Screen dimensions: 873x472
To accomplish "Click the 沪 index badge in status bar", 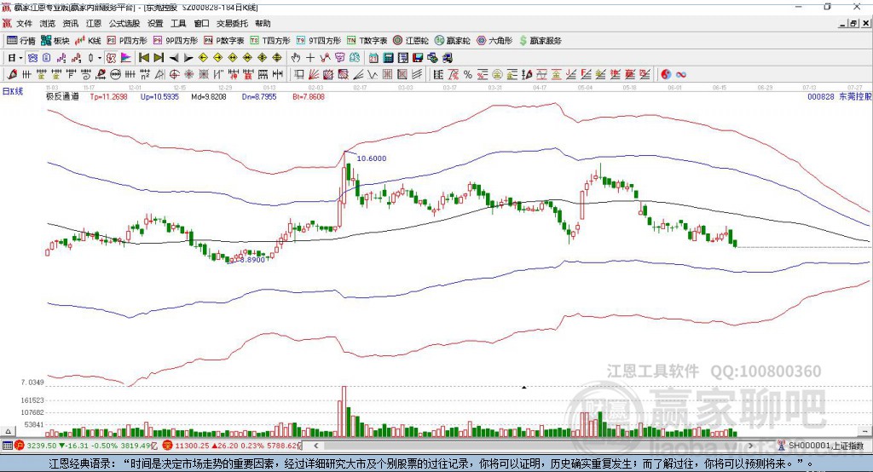I will tap(20, 446).
